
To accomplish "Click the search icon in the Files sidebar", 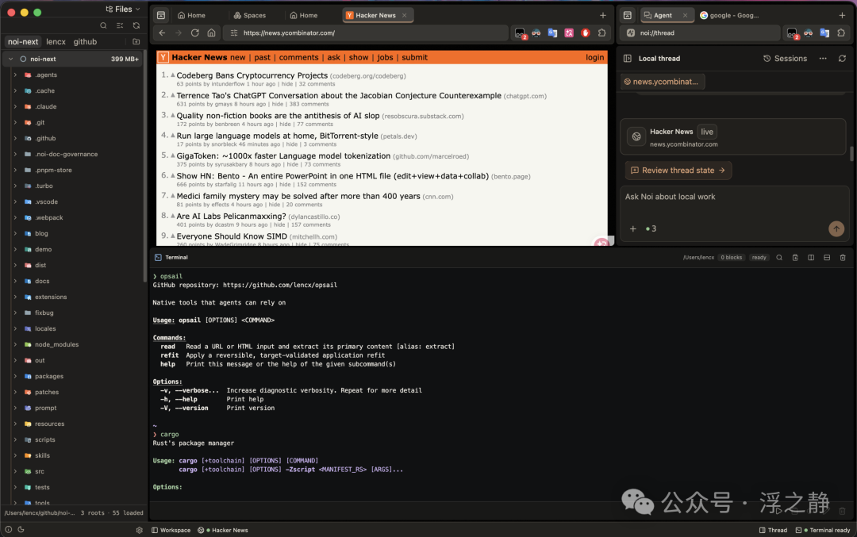I will [x=103, y=25].
